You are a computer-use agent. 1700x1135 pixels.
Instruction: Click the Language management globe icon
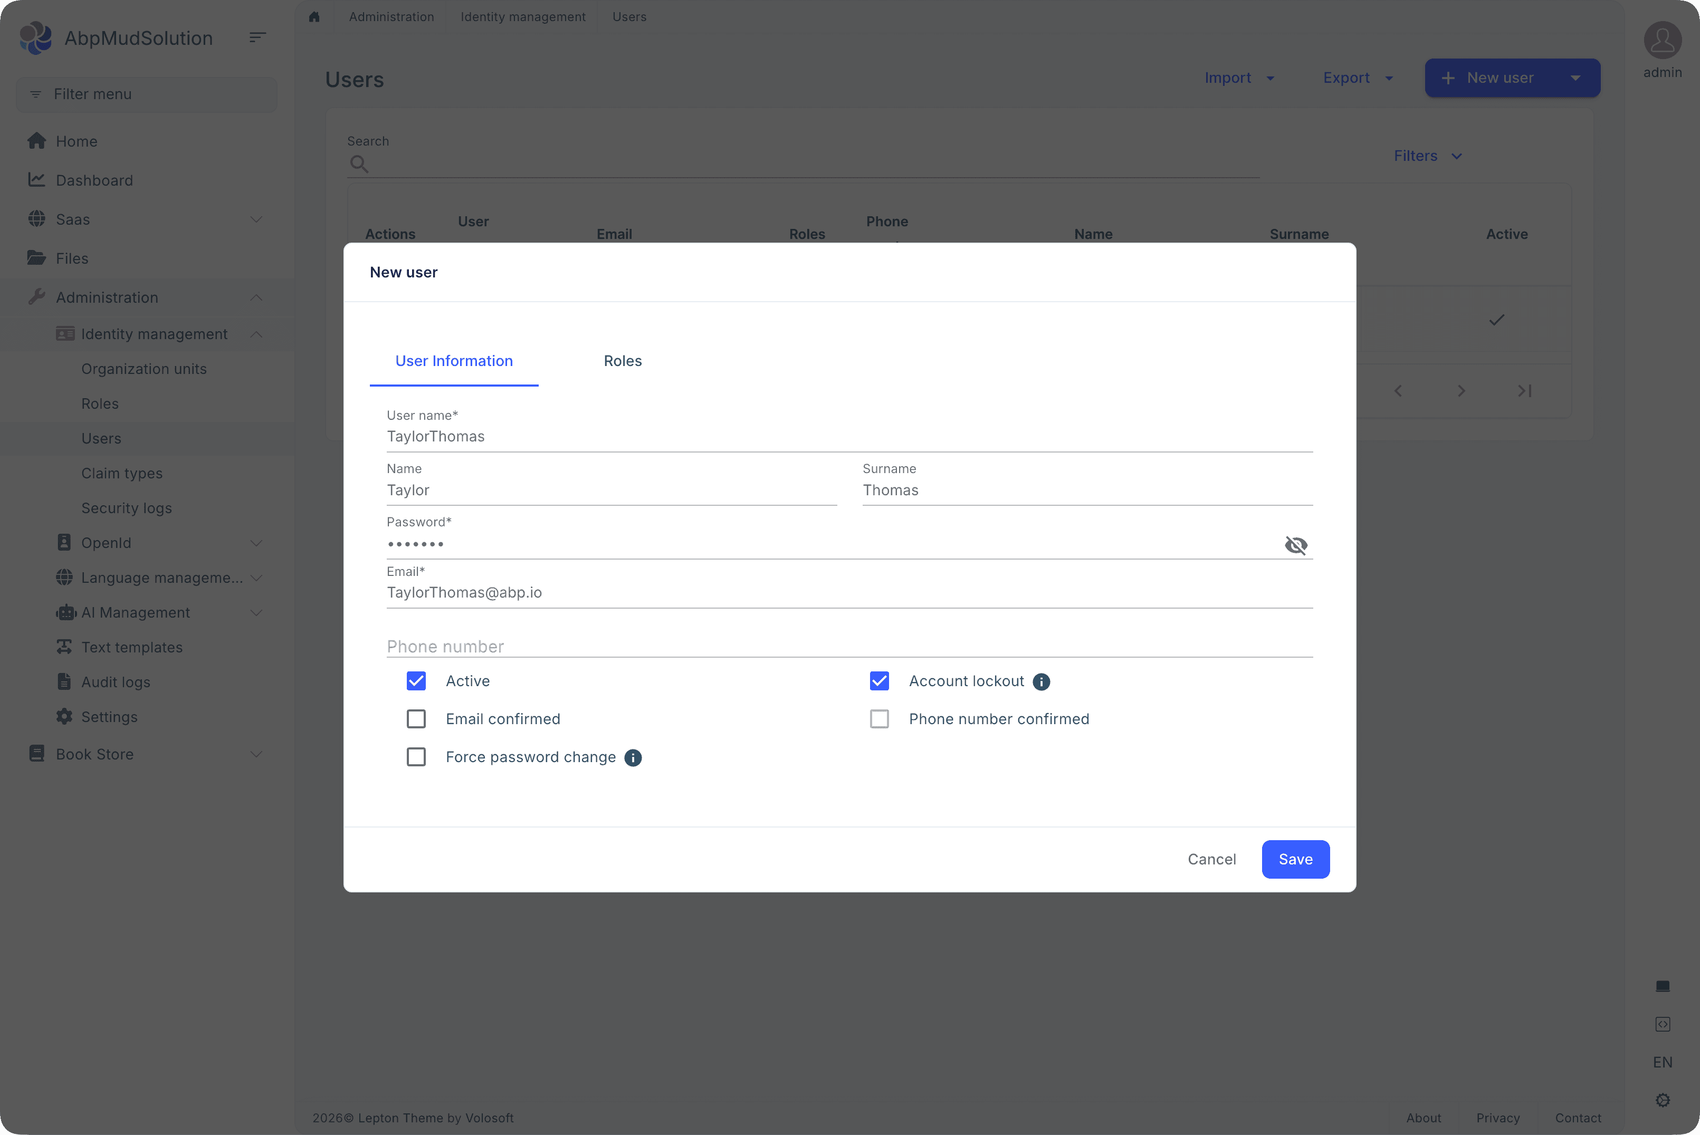(64, 577)
